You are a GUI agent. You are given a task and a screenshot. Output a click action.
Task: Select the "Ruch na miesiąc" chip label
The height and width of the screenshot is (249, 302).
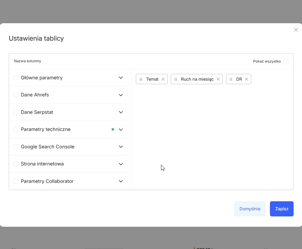(198, 79)
